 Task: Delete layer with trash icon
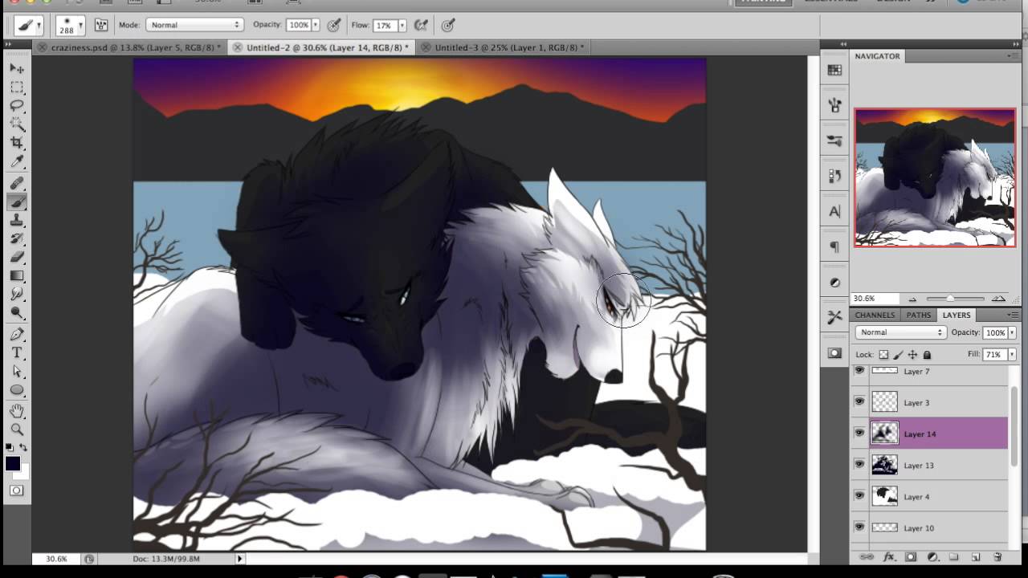click(x=997, y=556)
